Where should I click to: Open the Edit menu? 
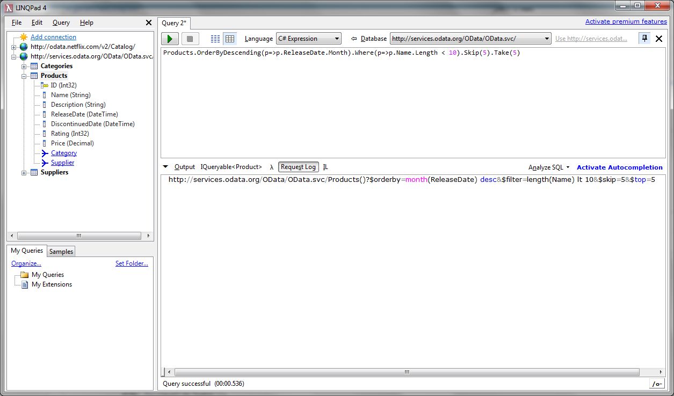coord(37,23)
